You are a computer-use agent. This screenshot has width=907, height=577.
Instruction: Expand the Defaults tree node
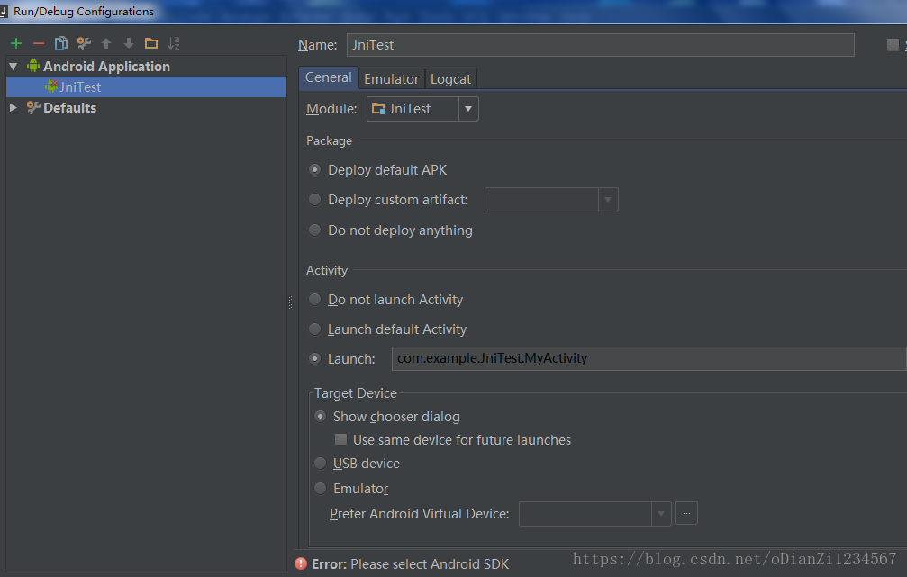(x=12, y=107)
